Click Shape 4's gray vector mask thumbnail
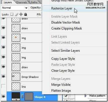This screenshot has width=108, height=102. 29,97
